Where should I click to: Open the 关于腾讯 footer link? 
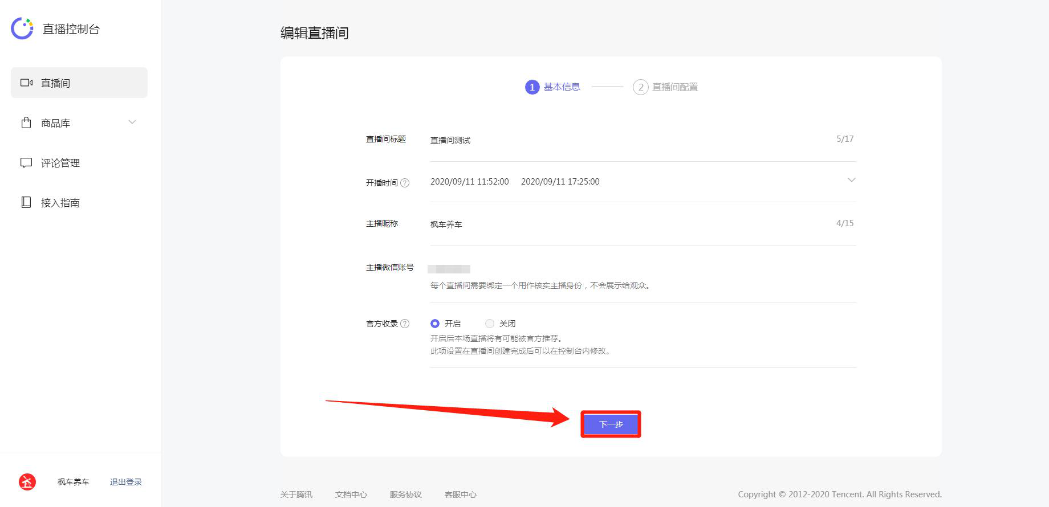296,494
